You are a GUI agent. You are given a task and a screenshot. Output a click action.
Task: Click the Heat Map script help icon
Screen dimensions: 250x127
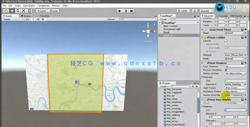tap(243, 99)
